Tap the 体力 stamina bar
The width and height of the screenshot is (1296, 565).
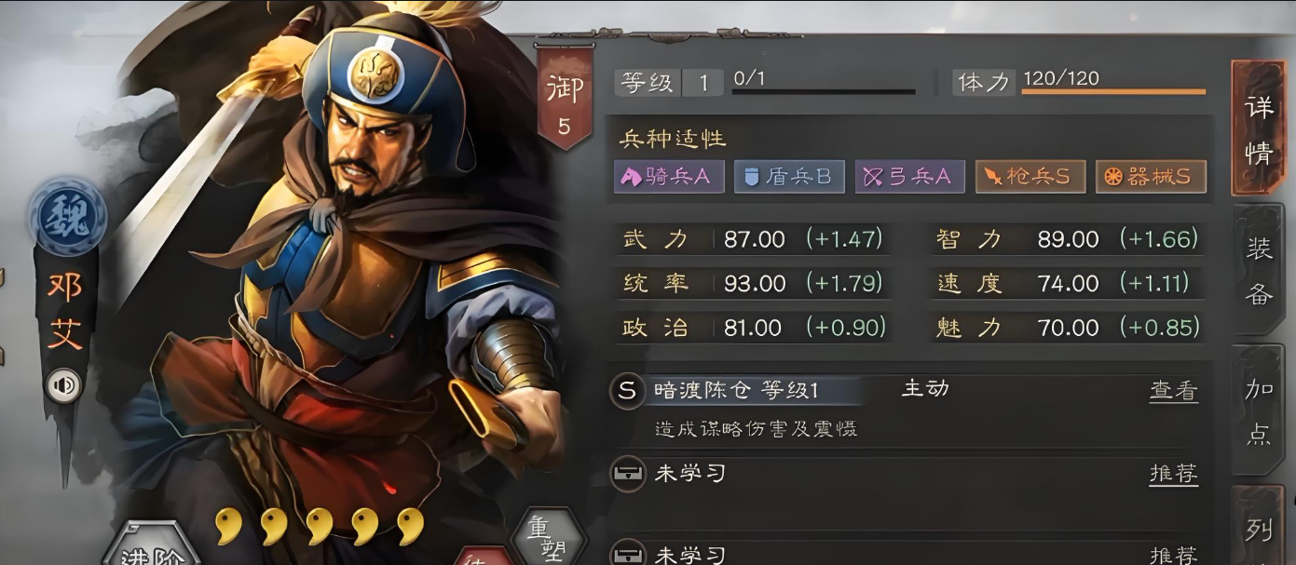(1113, 91)
